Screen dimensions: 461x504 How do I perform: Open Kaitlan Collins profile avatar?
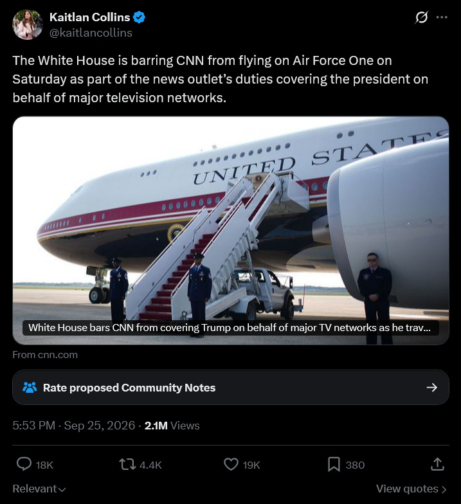point(27,24)
